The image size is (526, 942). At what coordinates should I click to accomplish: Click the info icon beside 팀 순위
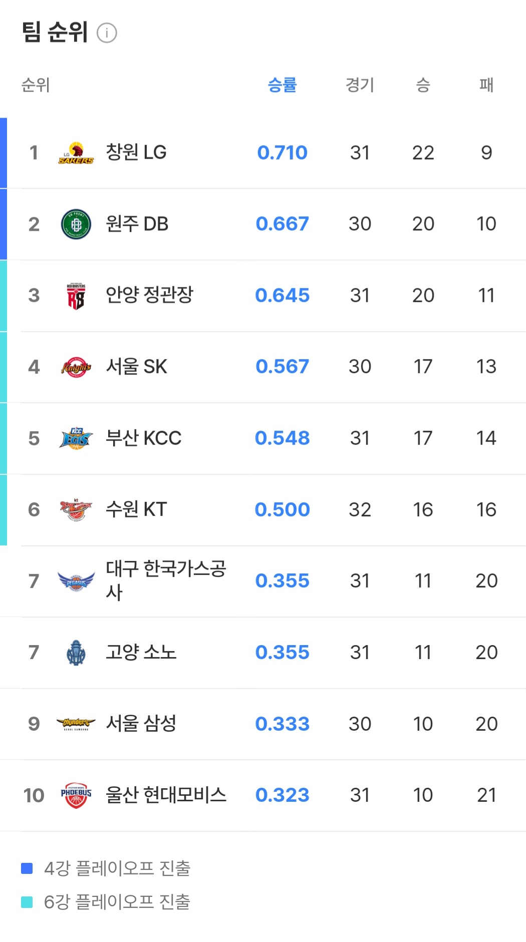107,33
